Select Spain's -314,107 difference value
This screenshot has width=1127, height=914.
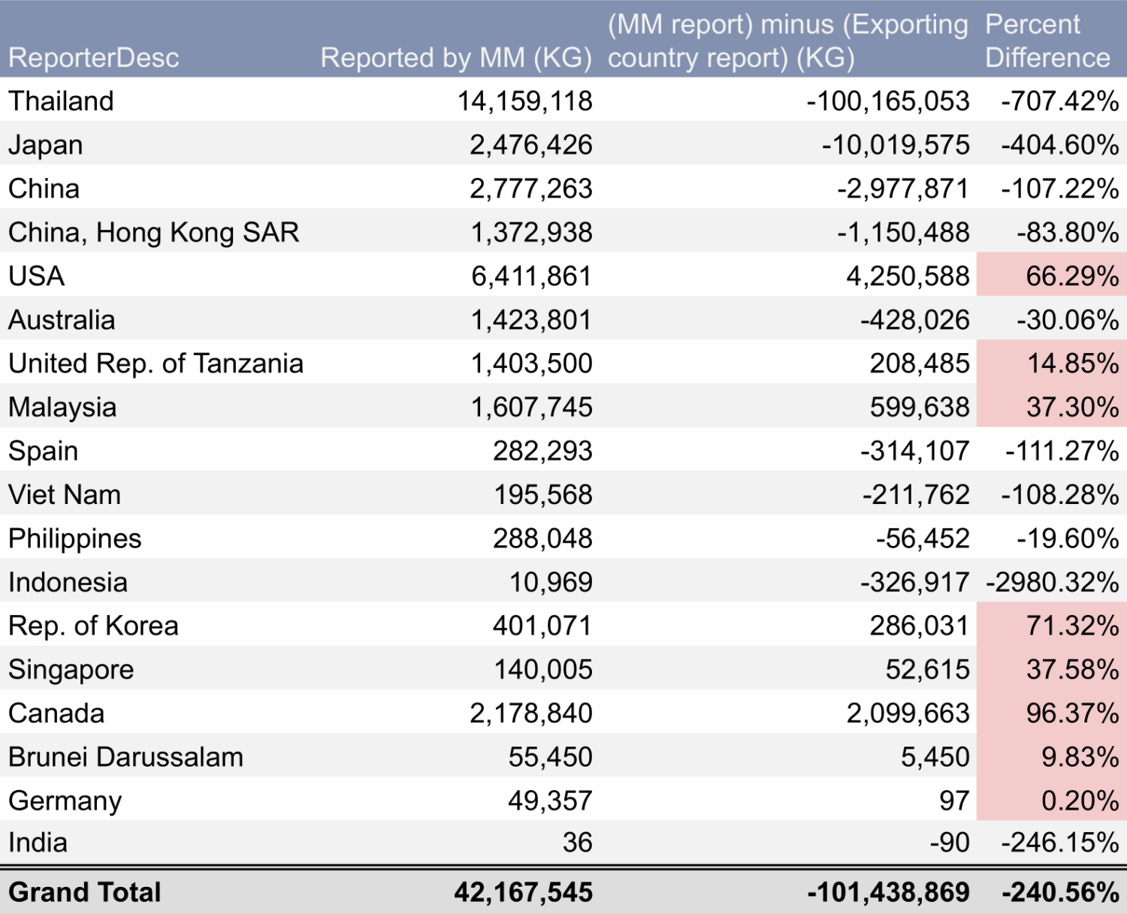point(914,451)
